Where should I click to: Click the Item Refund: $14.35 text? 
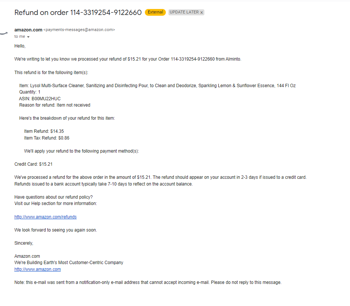(x=44, y=131)
